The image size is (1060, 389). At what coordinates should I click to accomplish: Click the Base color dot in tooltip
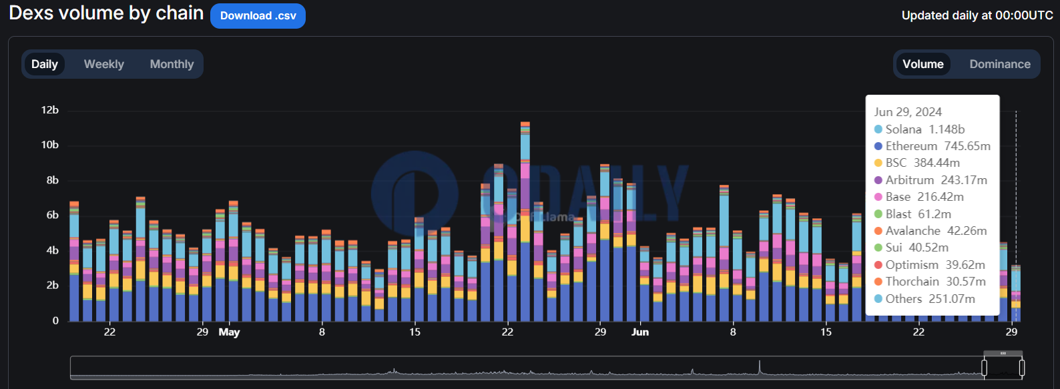[x=878, y=197]
